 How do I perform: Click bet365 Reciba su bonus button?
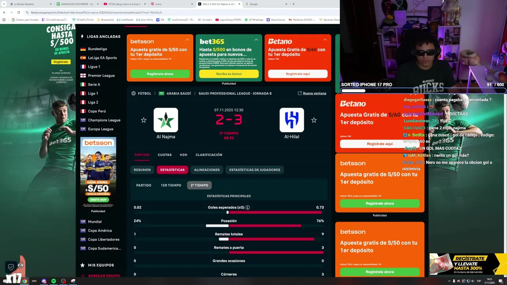[229, 74]
